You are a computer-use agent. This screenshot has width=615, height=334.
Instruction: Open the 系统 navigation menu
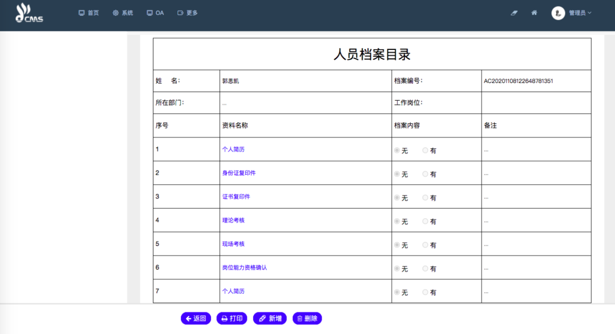[123, 13]
